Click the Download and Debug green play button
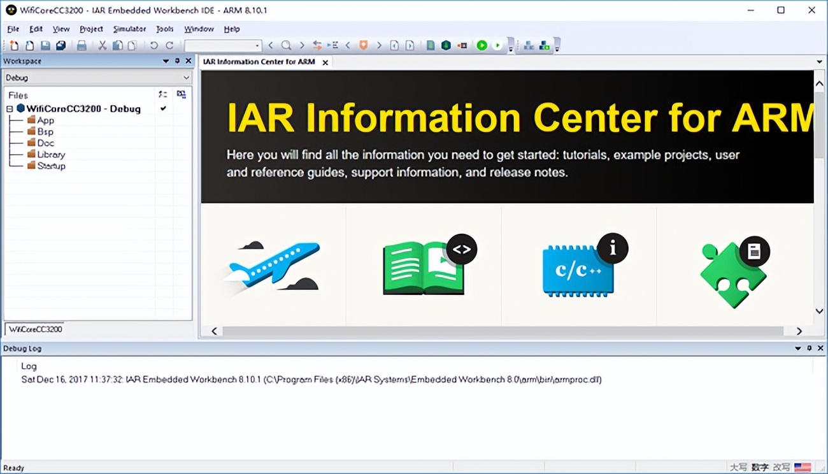828x474 pixels. (x=482, y=45)
